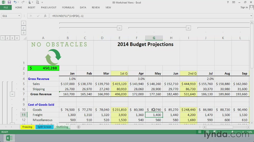Click the Sign in link
This screenshot has width=254, height=142.
click(x=244, y=7)
